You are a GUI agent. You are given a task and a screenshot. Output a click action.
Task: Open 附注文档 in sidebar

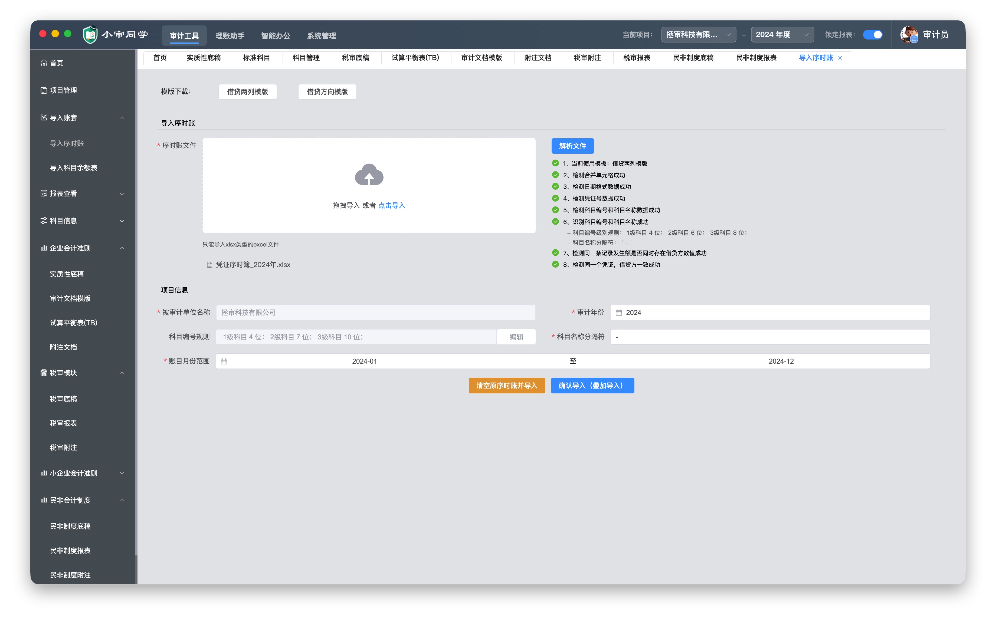[63, 347]
